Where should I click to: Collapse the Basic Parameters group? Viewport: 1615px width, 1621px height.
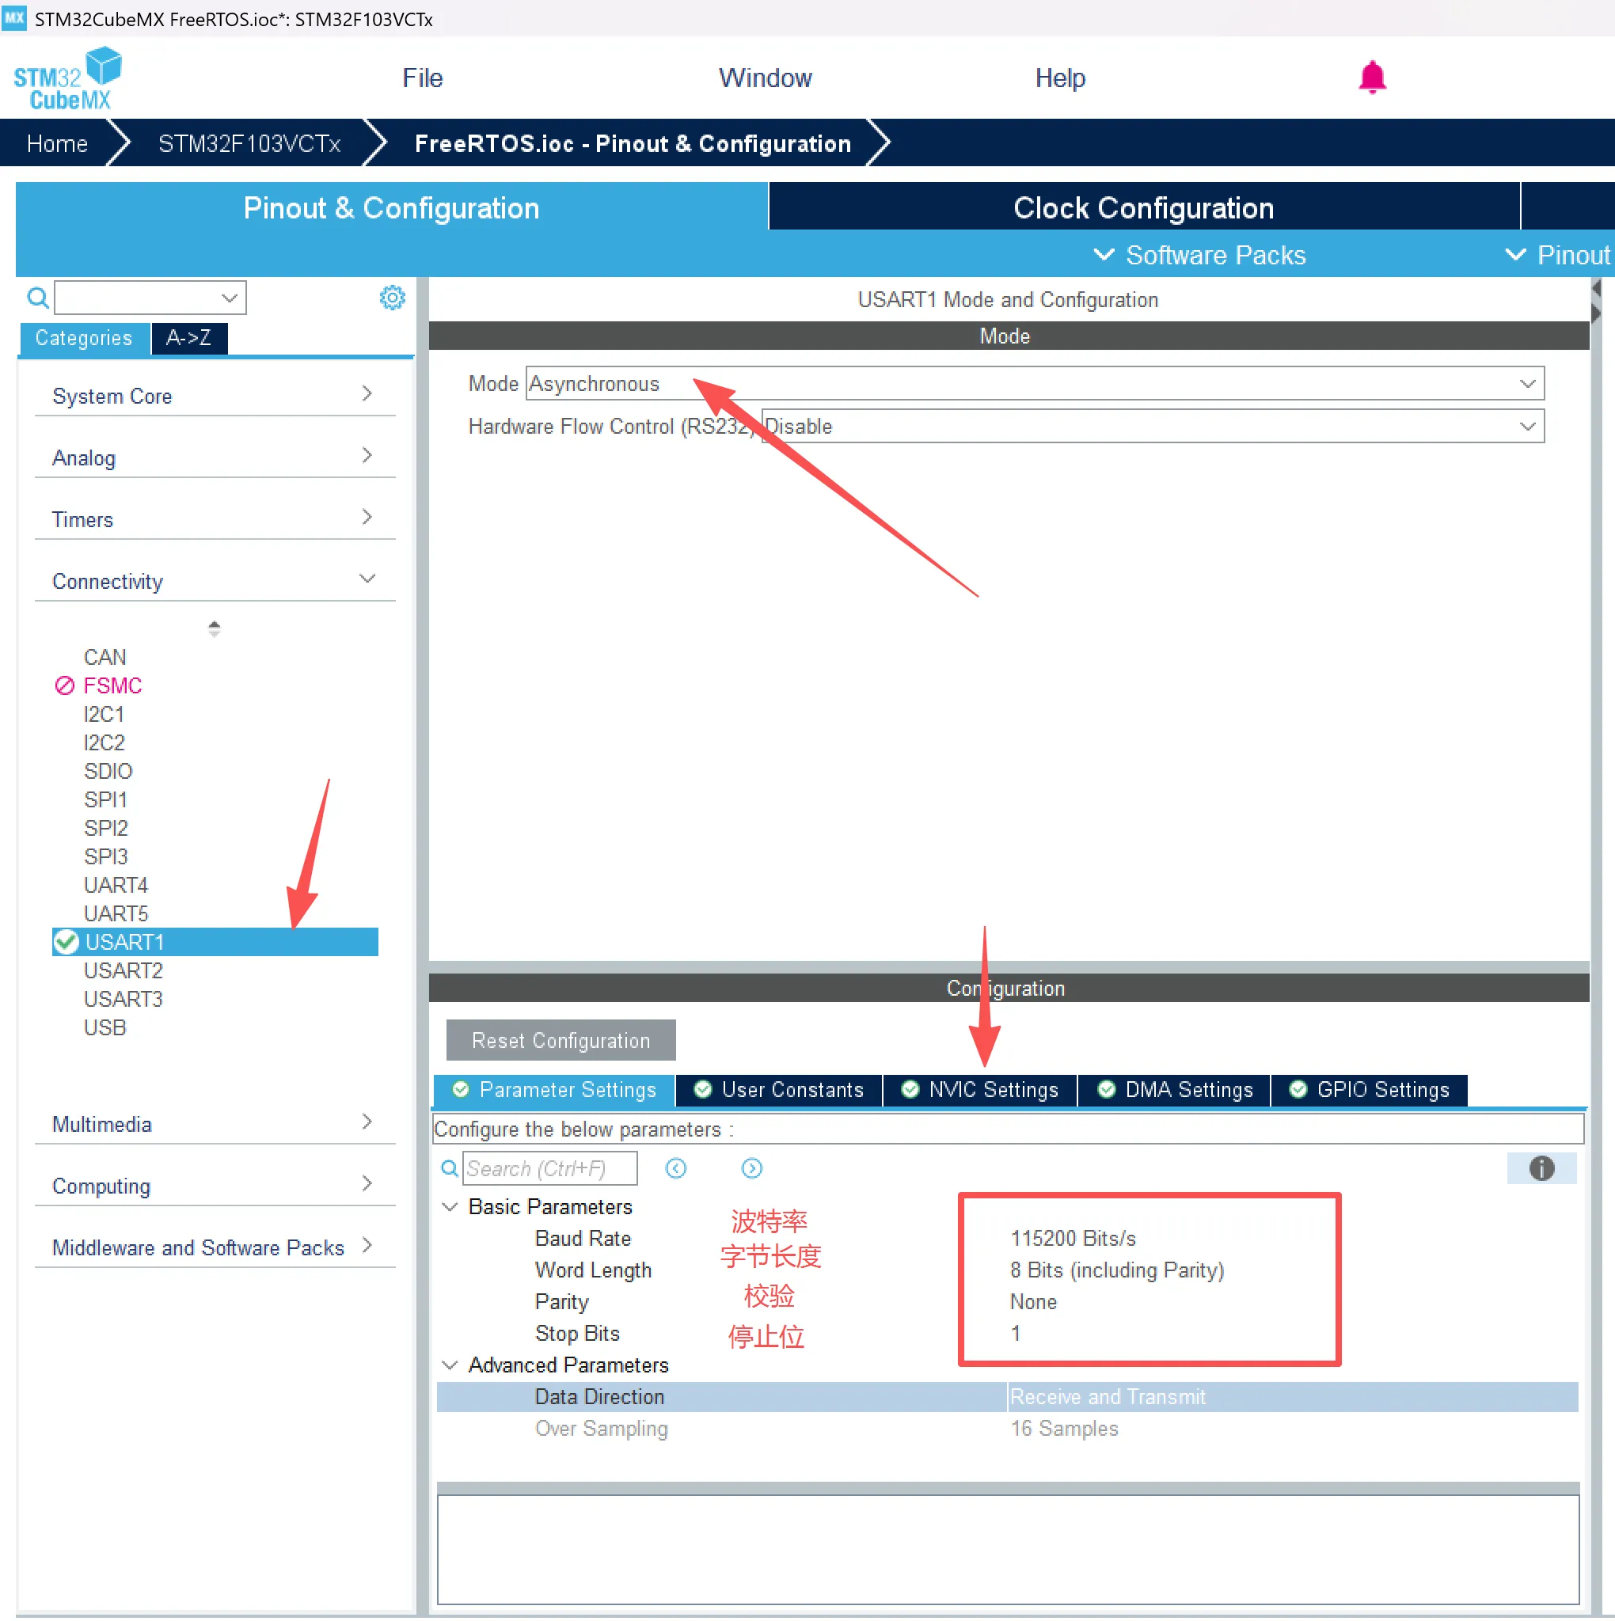coord(450,1206)
